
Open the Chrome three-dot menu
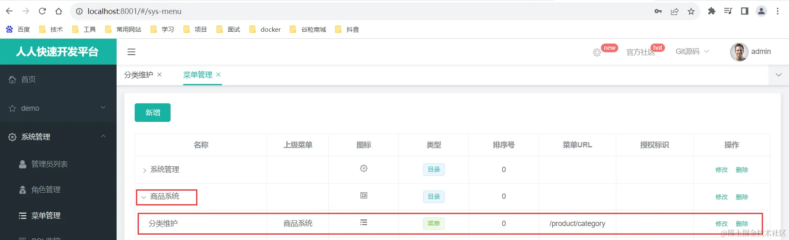(777, 11)
